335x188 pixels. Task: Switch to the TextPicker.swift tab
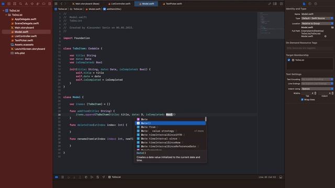click(x=172, y=4)
